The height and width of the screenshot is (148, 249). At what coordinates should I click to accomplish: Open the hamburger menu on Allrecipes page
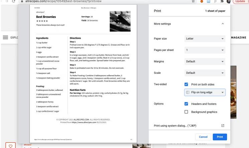(x=5, y=38)
